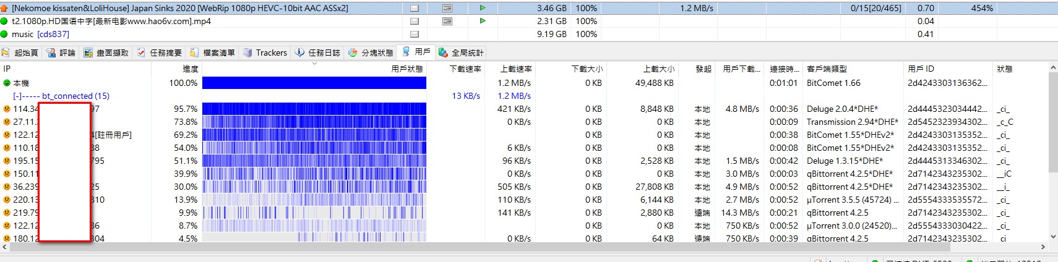The height and width of the screenshot is (262, 1058).
Task: Select the music [cds837] task name
Action: pos(40,34)
